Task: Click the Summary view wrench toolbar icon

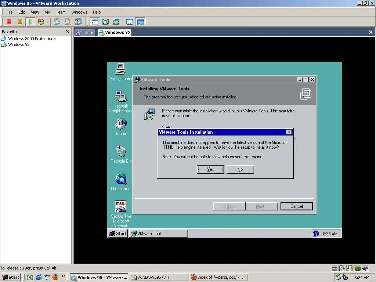Action: (130, 22)
